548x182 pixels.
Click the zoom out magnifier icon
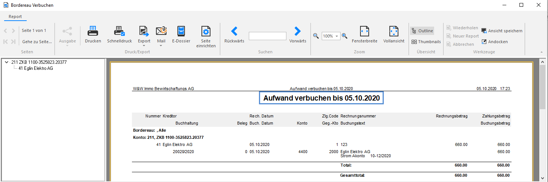316,36
